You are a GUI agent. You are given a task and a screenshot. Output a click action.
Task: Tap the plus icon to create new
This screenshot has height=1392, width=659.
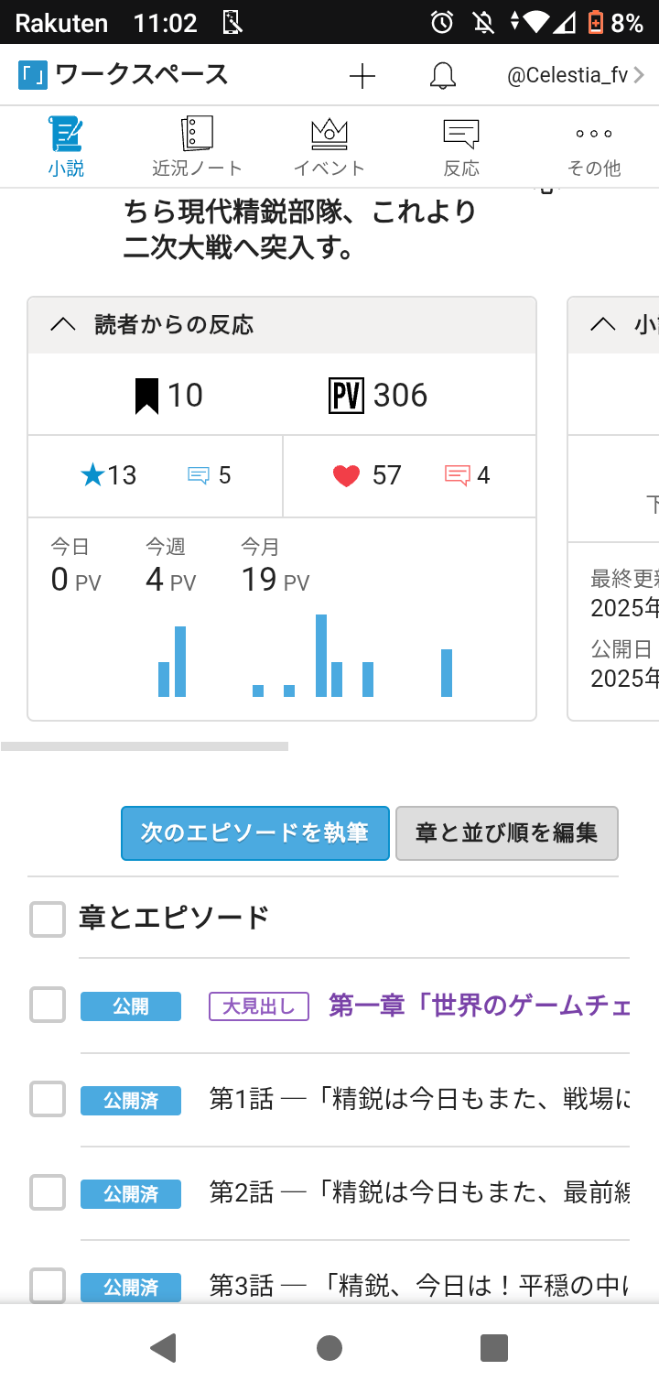point(362,76)
